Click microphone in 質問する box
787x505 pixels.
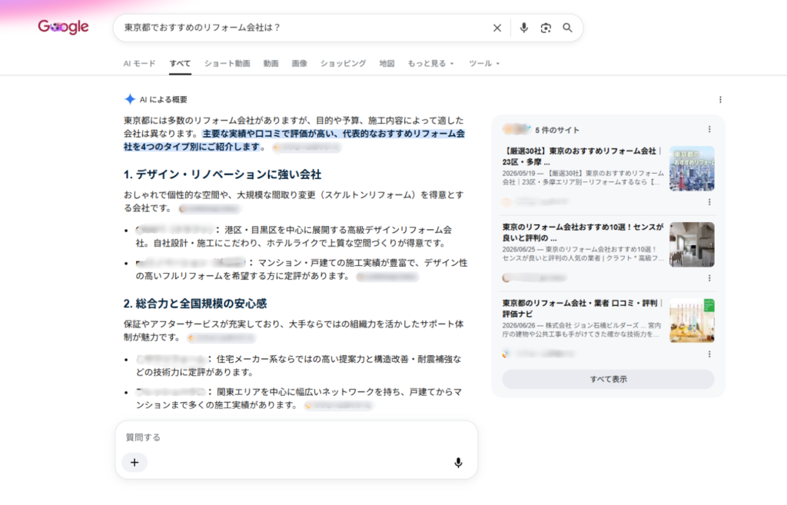point(458,462)
